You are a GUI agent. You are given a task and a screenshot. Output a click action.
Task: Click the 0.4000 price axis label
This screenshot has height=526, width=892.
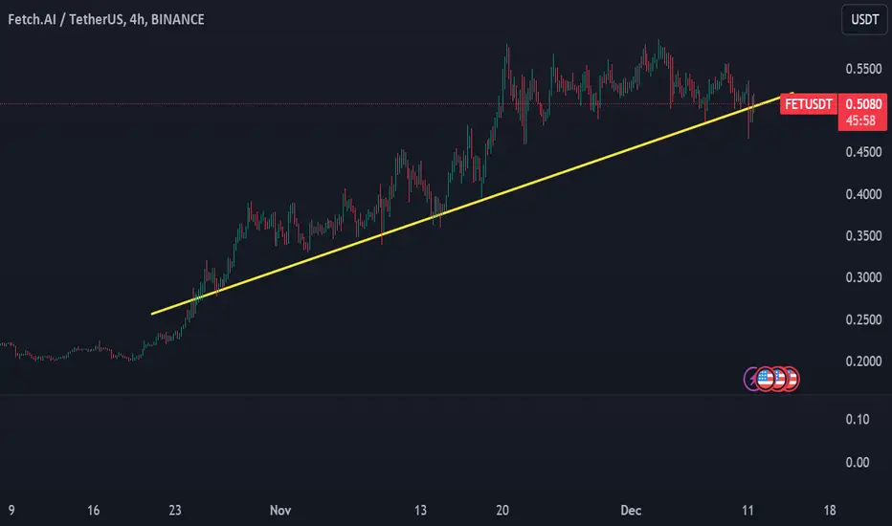(863, 194)
